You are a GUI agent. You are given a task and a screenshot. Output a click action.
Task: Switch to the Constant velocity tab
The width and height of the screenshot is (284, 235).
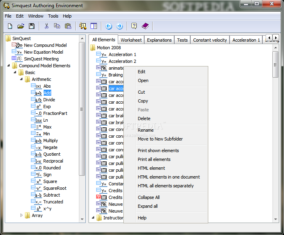point(210,40)
